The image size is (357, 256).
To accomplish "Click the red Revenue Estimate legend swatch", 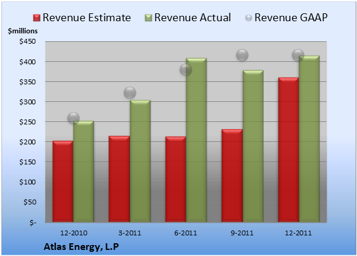I will coord(36,18).
